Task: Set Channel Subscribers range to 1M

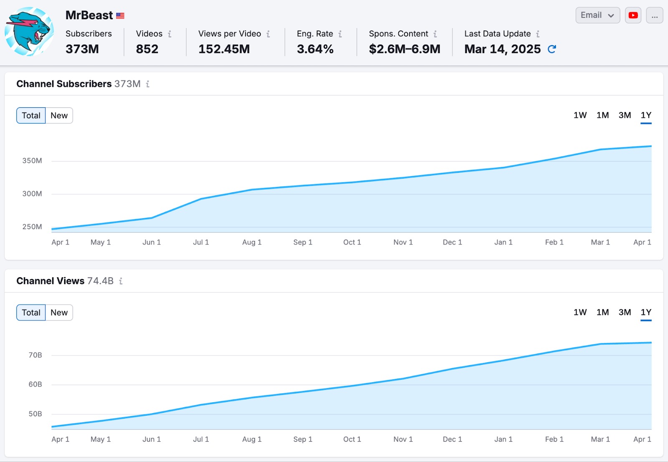Action: 602,115
